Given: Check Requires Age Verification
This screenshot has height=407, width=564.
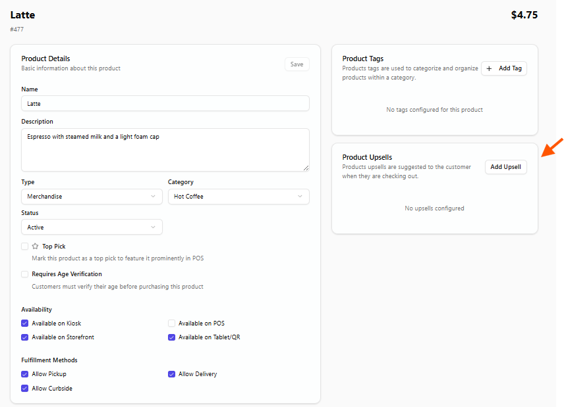Looking at the screenshot, I should [x=25, y=274].
